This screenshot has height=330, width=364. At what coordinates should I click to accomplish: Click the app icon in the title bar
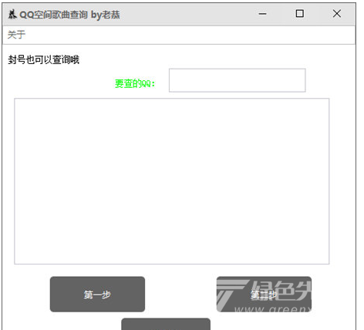[x=12, y=14]
